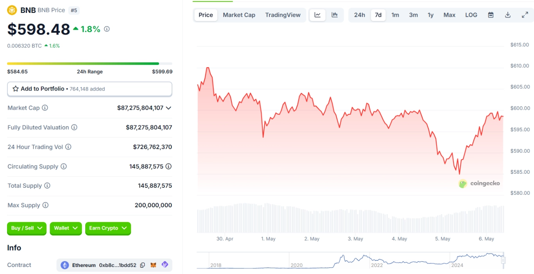Click the range handle on the chart navigator
The image size is (534, 274).
(x=504, y=260)
